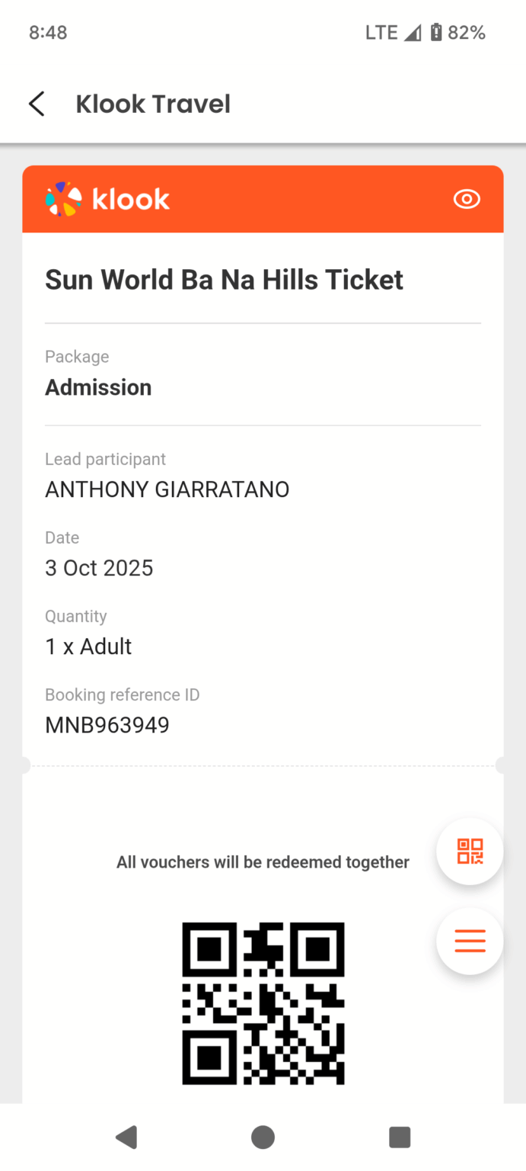This screenshot has height=1171, width=526.
Task: Tap the date 3 Oct 2025
Action: (x=99, y=568)
